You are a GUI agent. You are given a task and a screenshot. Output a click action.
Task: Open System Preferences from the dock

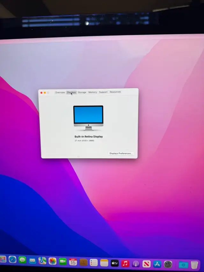pyautogui.click(x=168, y=264)
